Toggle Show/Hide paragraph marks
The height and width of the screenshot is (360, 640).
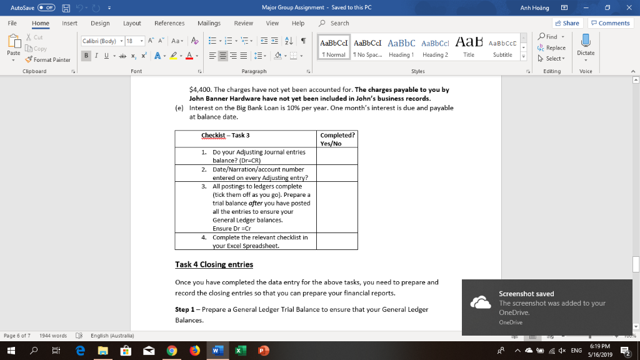(x=303, y=41)
